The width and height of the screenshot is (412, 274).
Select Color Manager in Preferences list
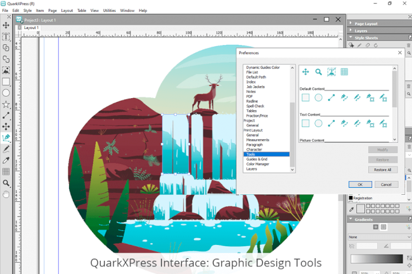[x=257, y=164]
